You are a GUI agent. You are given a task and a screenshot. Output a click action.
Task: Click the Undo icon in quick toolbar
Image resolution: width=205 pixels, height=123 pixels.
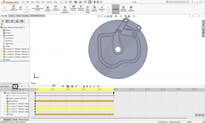[85, 2]
